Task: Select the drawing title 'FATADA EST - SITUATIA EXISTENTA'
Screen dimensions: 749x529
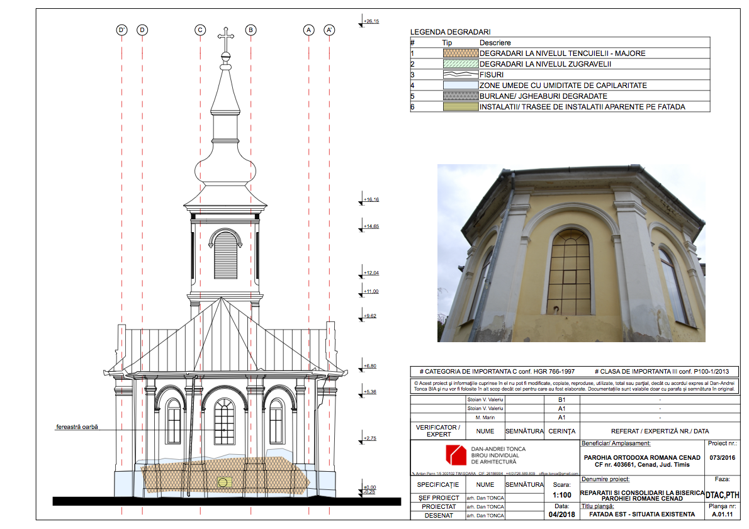Action: pyautogui.click(x=641, y=515)
